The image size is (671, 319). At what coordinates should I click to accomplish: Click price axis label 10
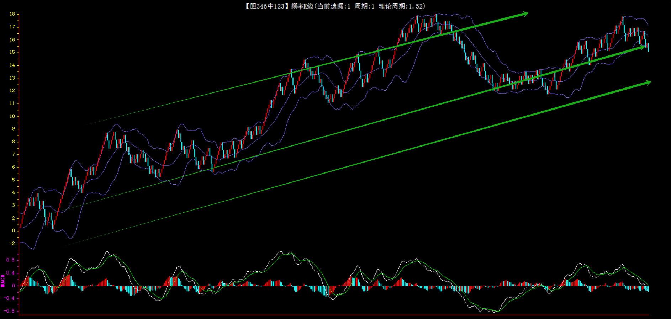pyautogui.click(x=12, y=116)
